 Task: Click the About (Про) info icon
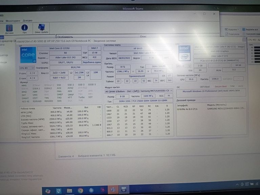[24, 28]
